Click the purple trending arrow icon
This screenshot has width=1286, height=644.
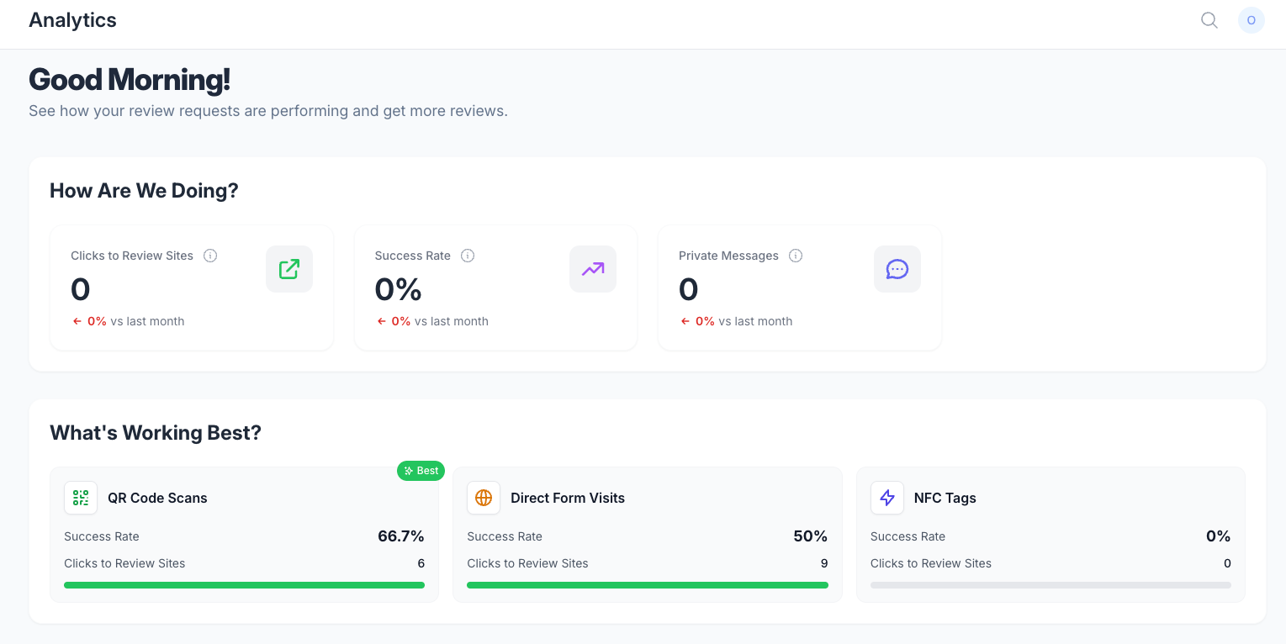pyautogui.click(x=593, y=269)
